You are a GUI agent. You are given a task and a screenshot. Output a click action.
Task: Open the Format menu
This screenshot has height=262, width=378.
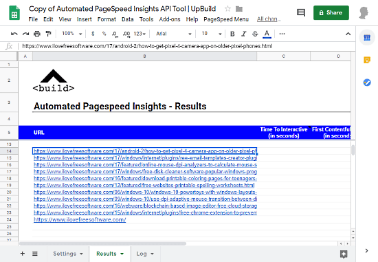tap(107, 19)
